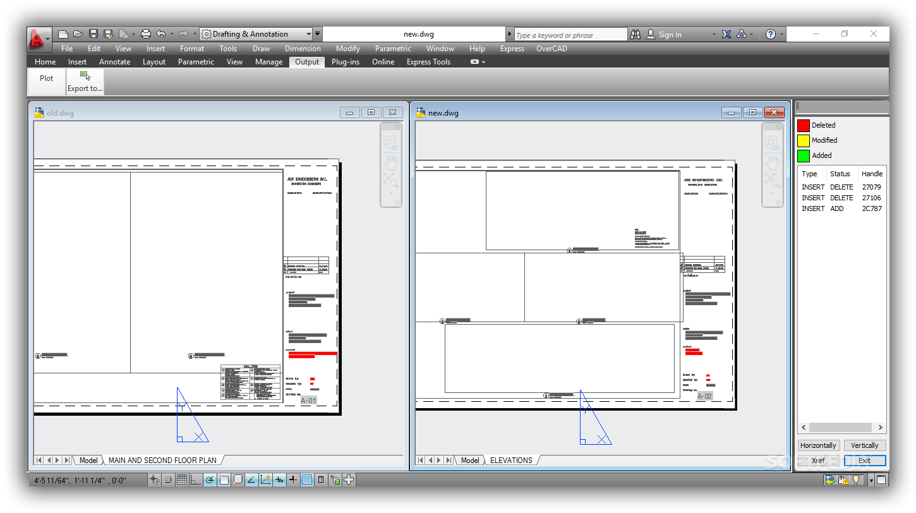Open the Redo history dropdown arrow

(194, 34)
